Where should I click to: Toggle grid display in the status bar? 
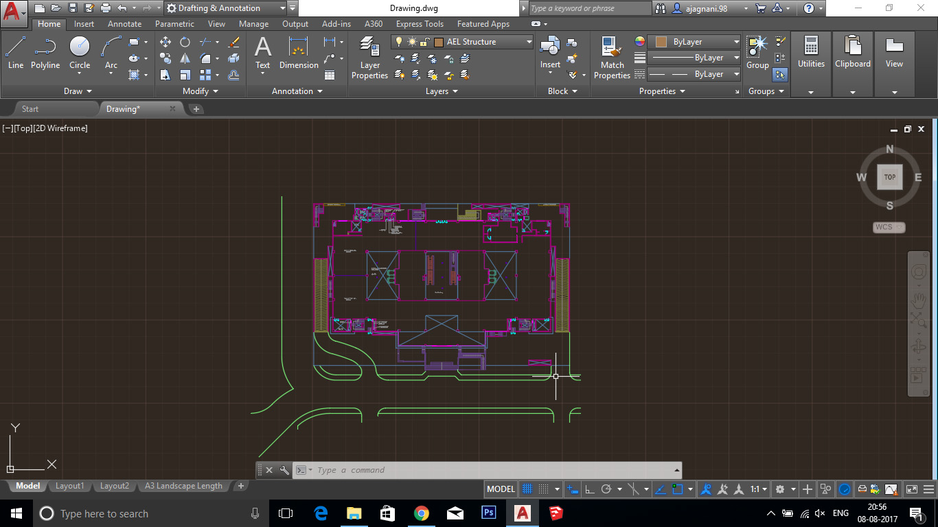[x=527, y=489]
